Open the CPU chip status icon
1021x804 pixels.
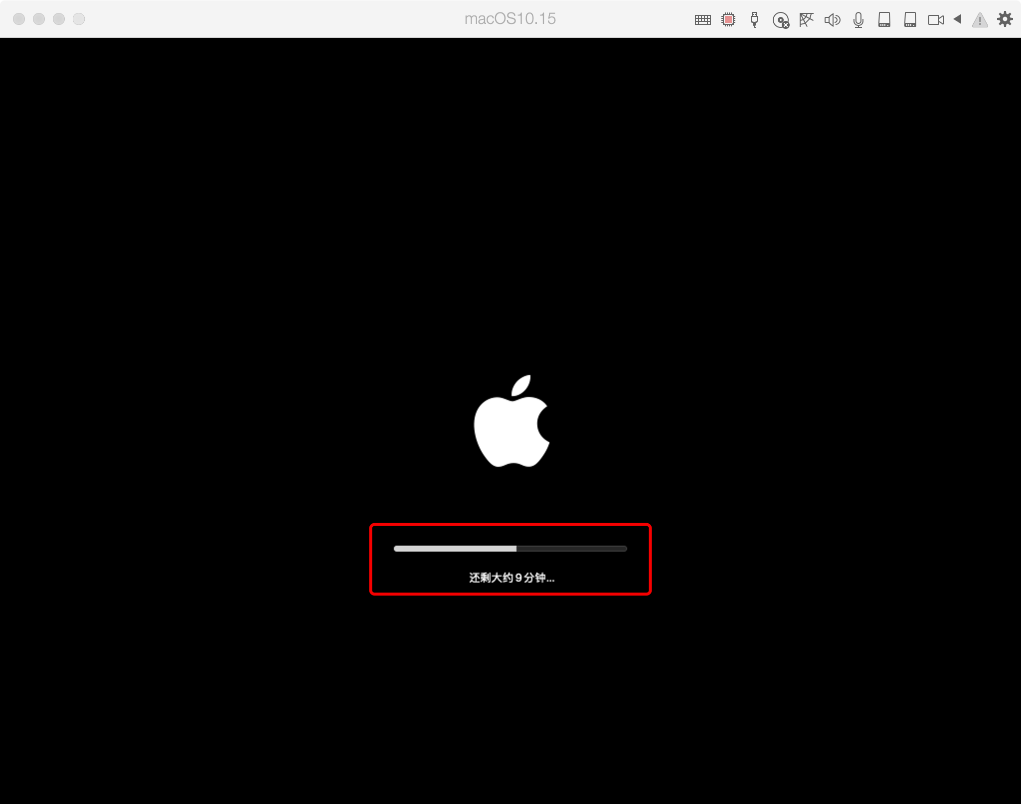click(728, 20)
